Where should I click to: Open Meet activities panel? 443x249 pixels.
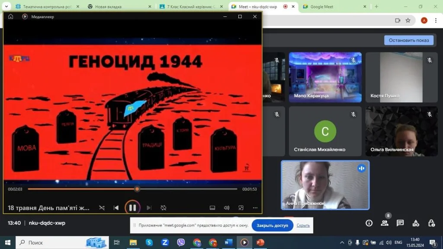416,223
